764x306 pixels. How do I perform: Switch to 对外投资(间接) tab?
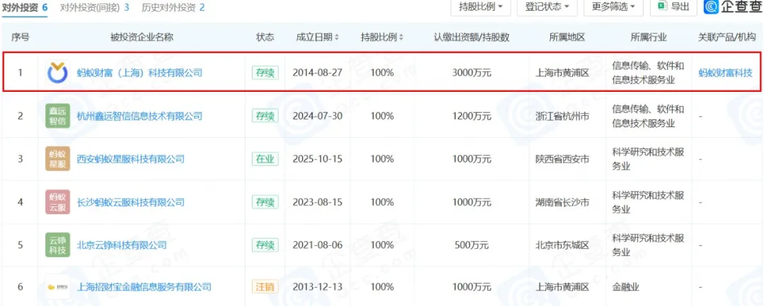95,8
